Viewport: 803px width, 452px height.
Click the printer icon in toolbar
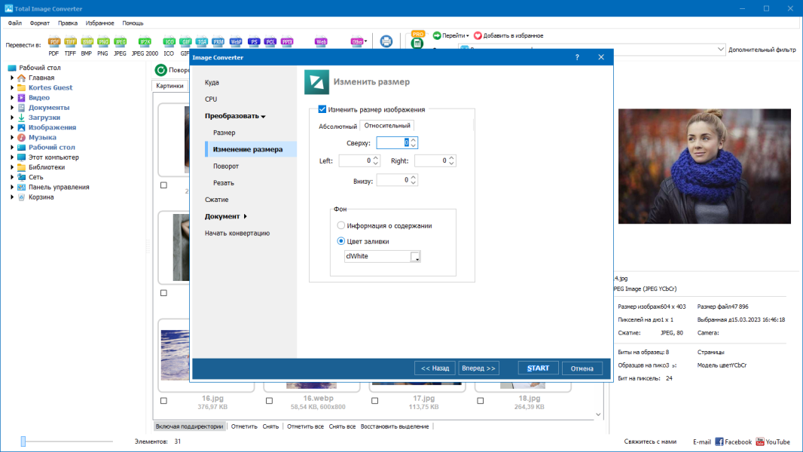click(386, 41)
